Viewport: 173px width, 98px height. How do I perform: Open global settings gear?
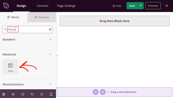point(4,94)
